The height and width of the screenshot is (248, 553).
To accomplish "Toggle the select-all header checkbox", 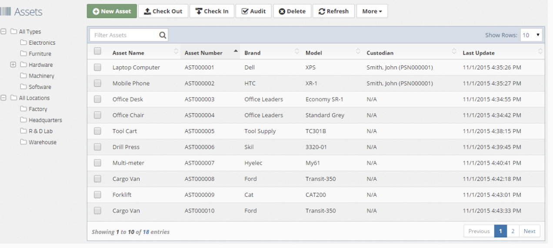I will (97, 51).
